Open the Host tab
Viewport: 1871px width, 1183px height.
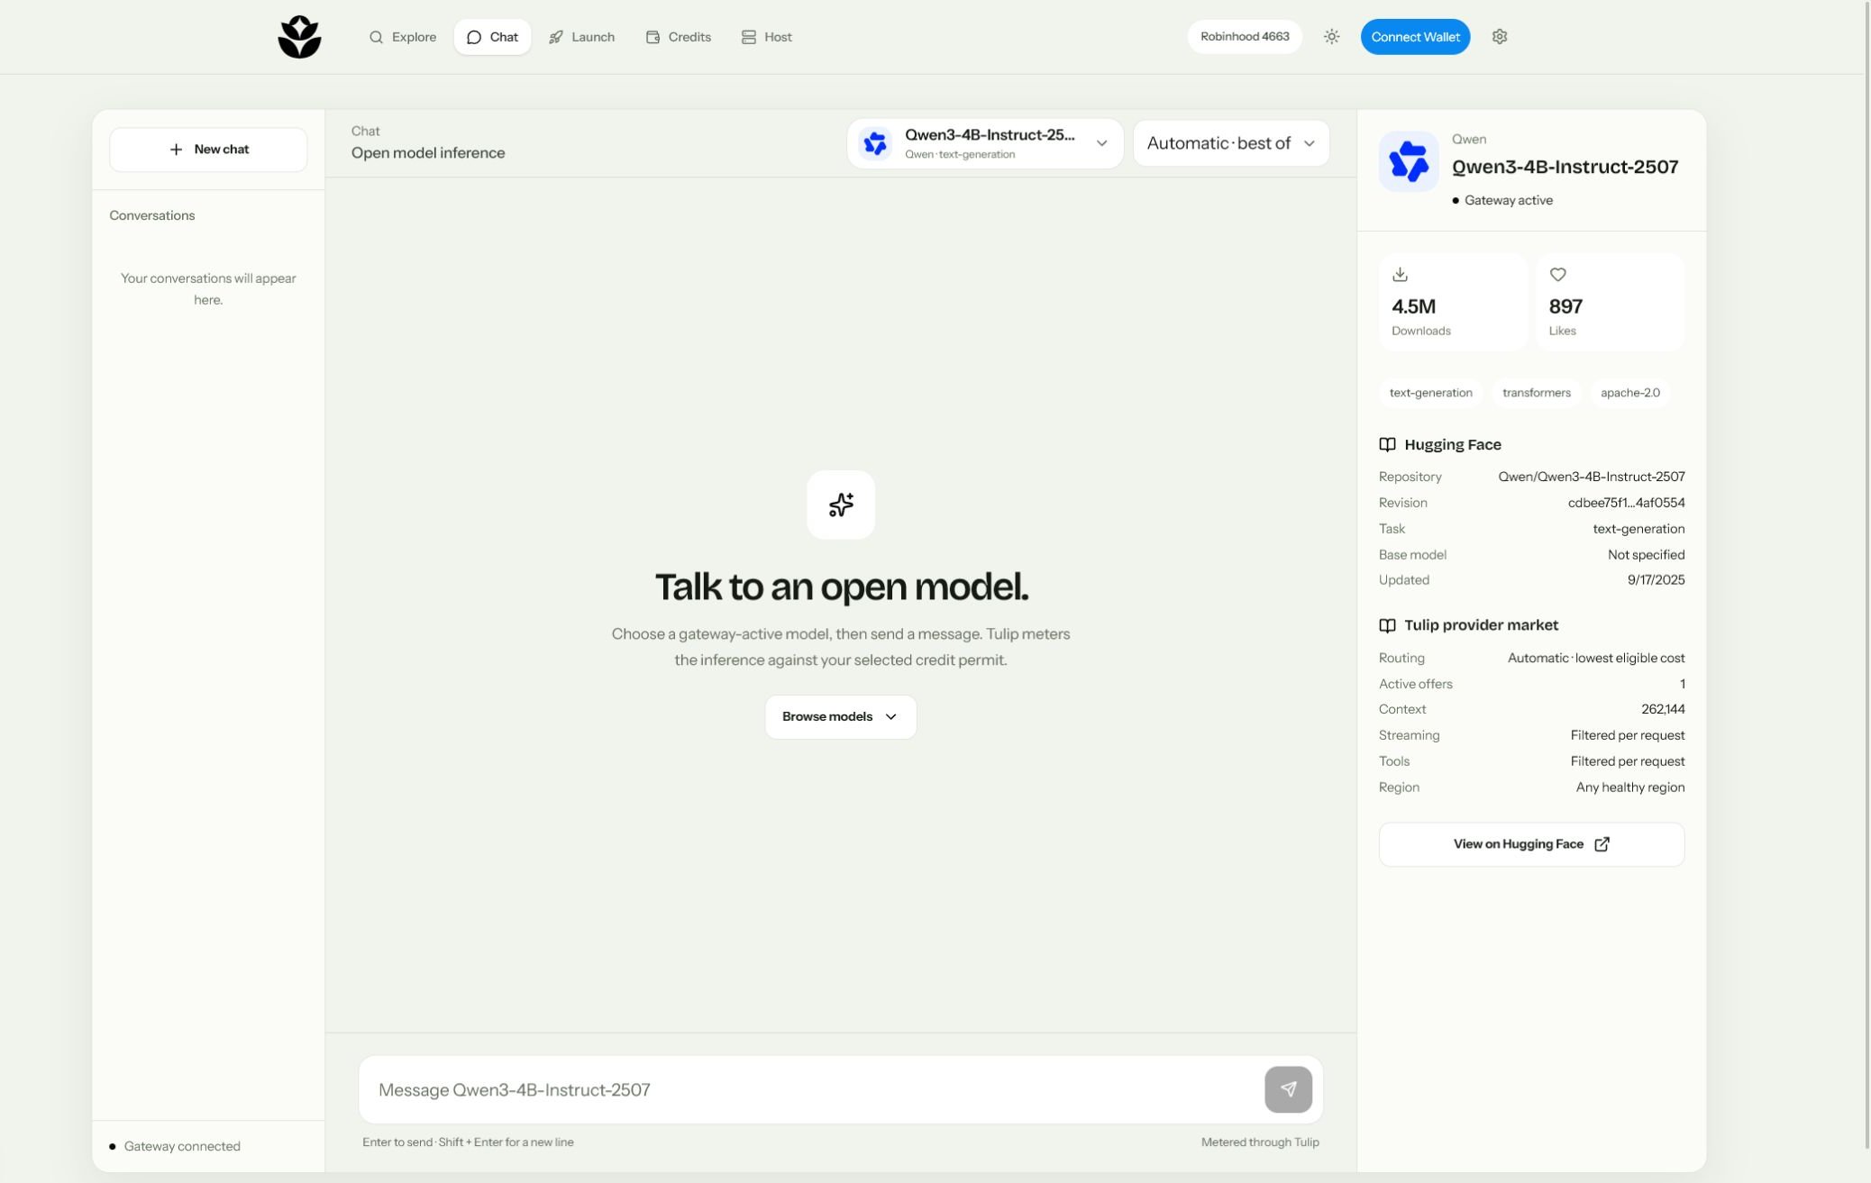coord(767,37)
